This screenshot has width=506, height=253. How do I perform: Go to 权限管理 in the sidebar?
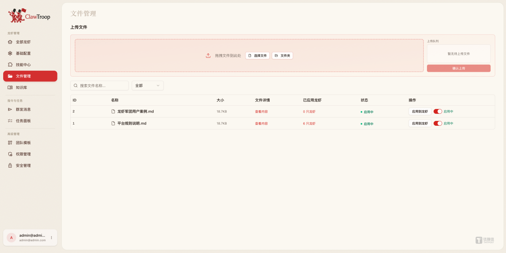pyautogui.click(x=23, y=154)
